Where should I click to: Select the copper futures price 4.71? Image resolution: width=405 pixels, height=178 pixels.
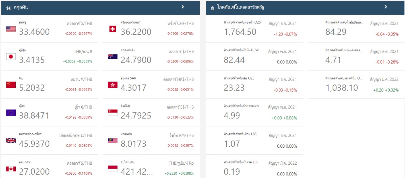(333, 60)
